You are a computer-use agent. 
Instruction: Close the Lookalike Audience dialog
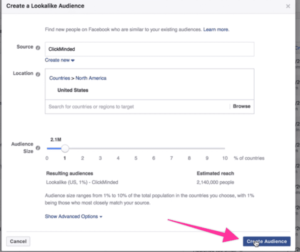[288, 6]
